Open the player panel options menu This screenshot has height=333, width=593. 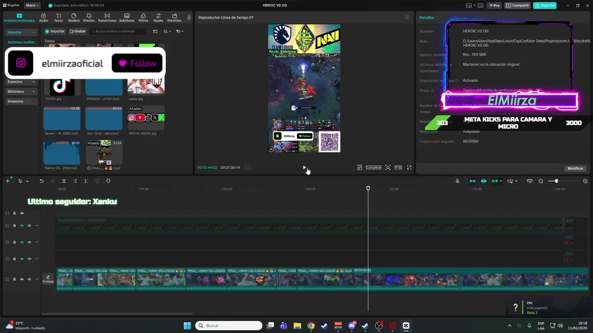[407, 18]
